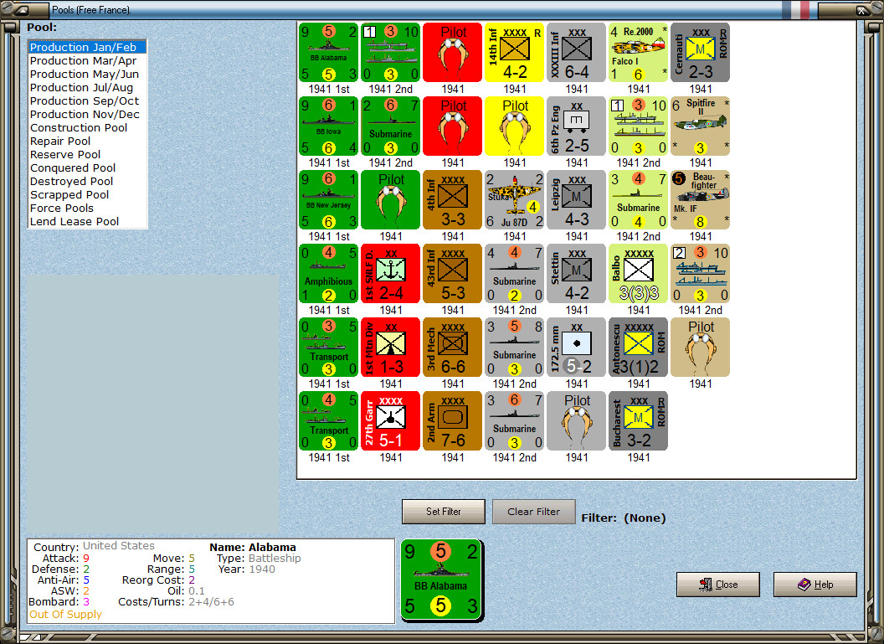The image size is (884, 644).
Task: Select the Scrapped Pool
Action: 87,194
